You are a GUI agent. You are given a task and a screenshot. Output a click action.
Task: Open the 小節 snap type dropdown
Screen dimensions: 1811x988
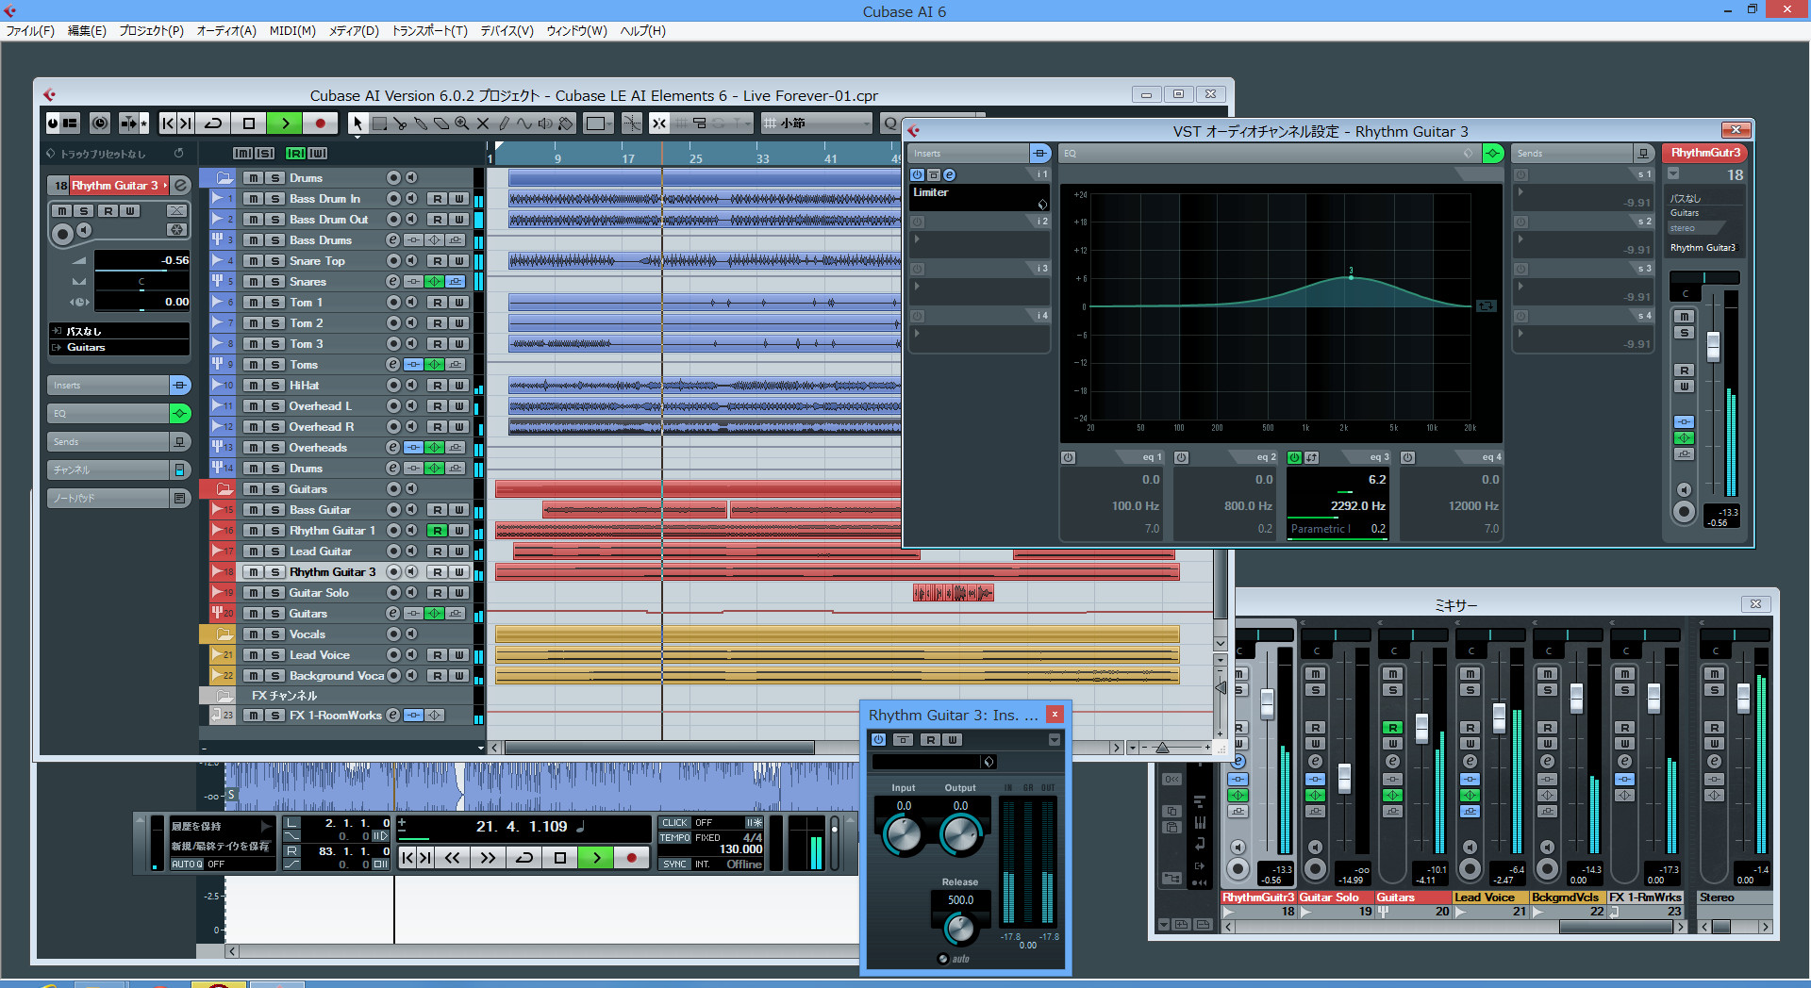click(x=817, y=123)
